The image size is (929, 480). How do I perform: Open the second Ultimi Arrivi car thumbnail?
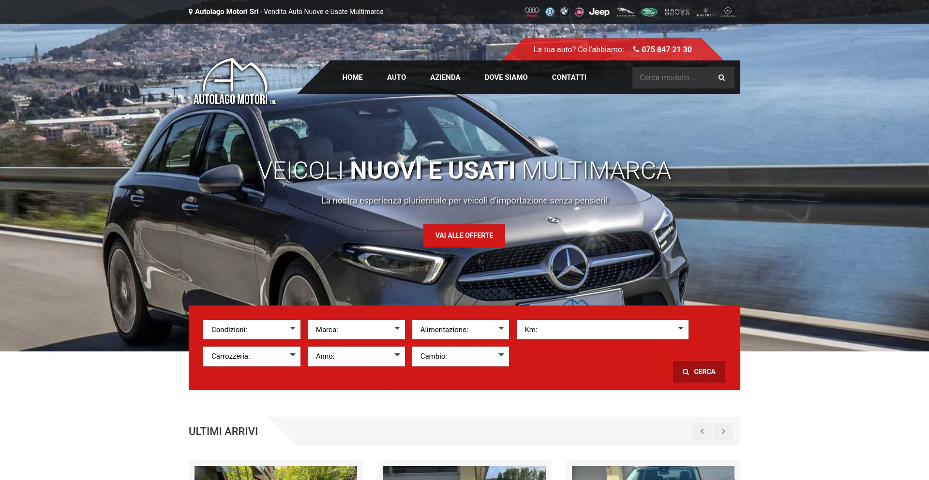point(464,473)
